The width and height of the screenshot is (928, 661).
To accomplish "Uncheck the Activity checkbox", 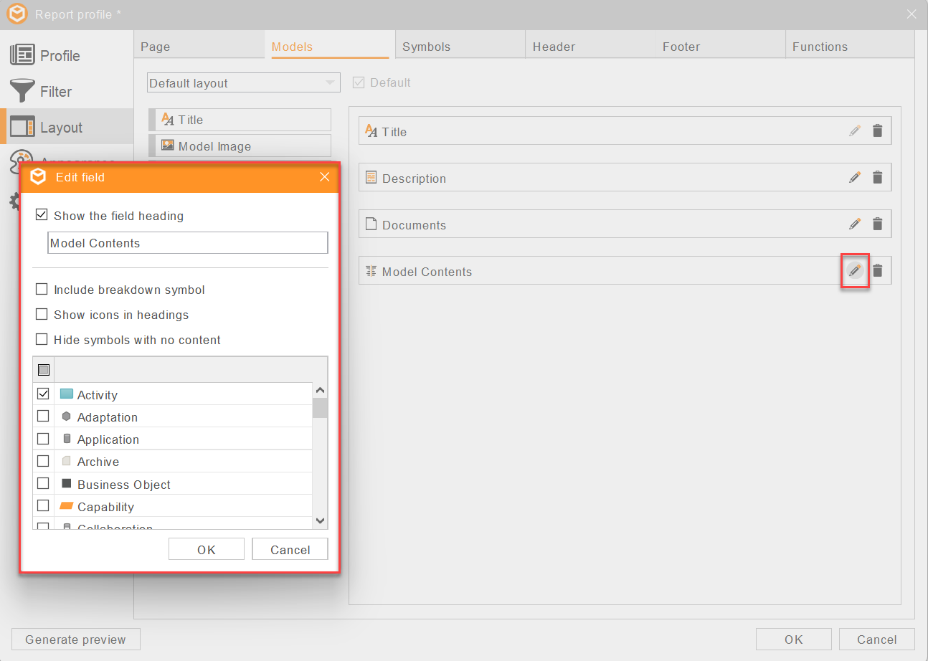I will [43, 394].
